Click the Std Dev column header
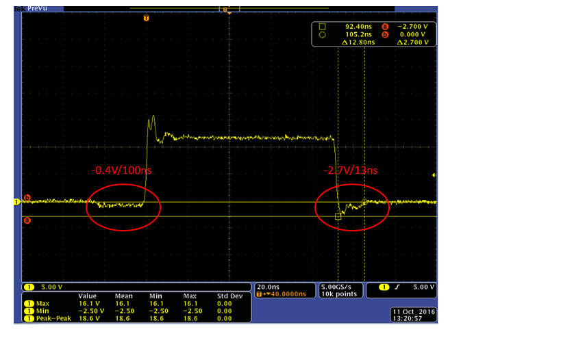 229,296
